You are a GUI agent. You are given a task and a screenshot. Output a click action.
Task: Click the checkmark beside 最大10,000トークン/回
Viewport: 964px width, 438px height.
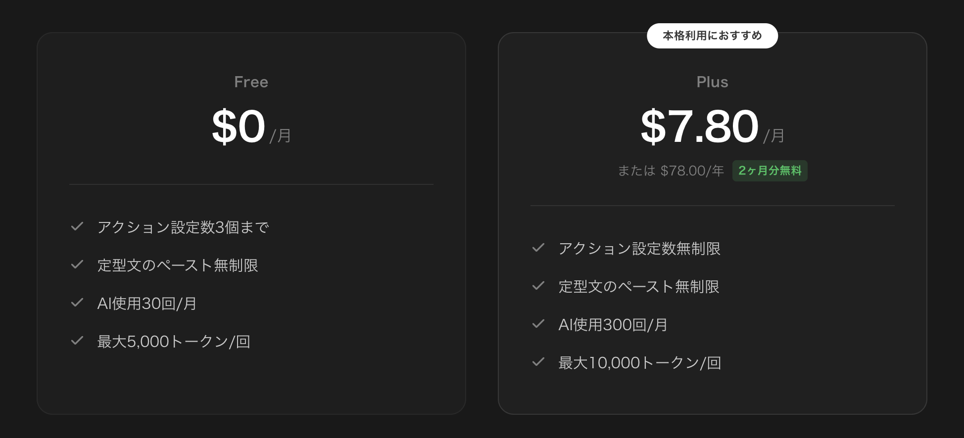coord(538,362)
